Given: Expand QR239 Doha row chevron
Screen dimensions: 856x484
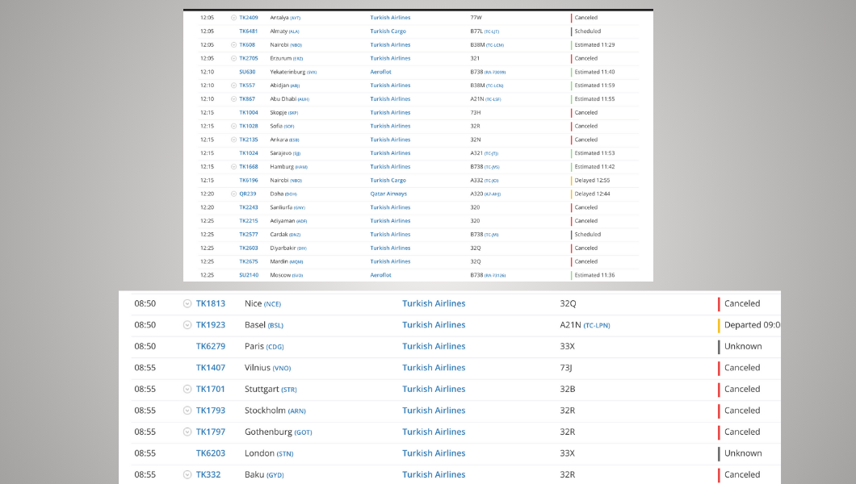Looking at the screenshot, I should pos(233,194).
